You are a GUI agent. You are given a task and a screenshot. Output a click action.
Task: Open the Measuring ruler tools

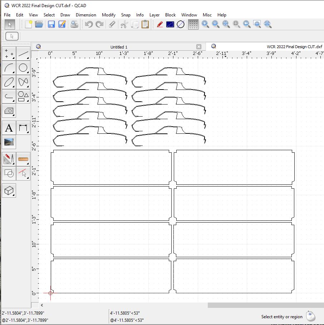pos(23,159)
